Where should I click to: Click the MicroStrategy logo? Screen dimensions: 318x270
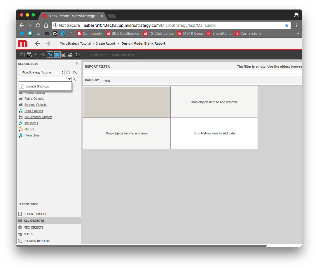[23, 43]
